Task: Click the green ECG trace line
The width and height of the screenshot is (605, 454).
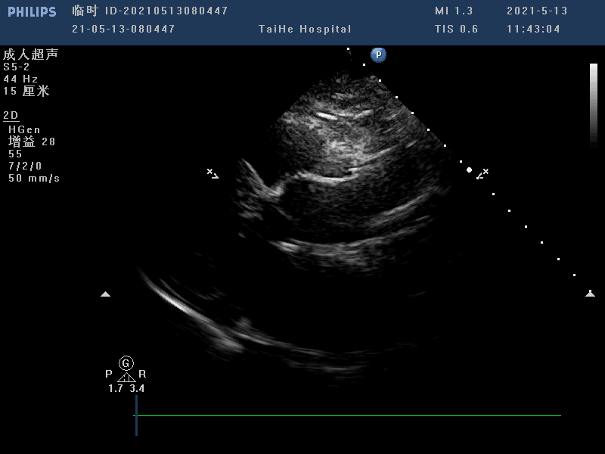Action: click(x=347, y=415)
